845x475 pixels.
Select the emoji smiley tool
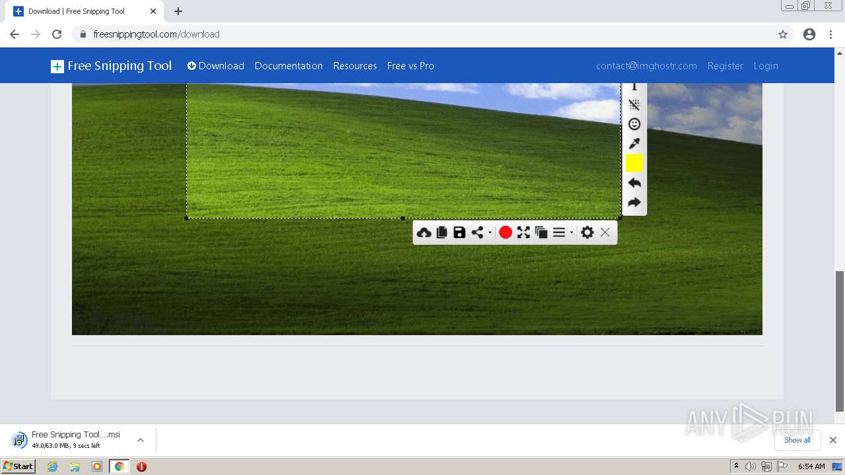coord(634,124)
